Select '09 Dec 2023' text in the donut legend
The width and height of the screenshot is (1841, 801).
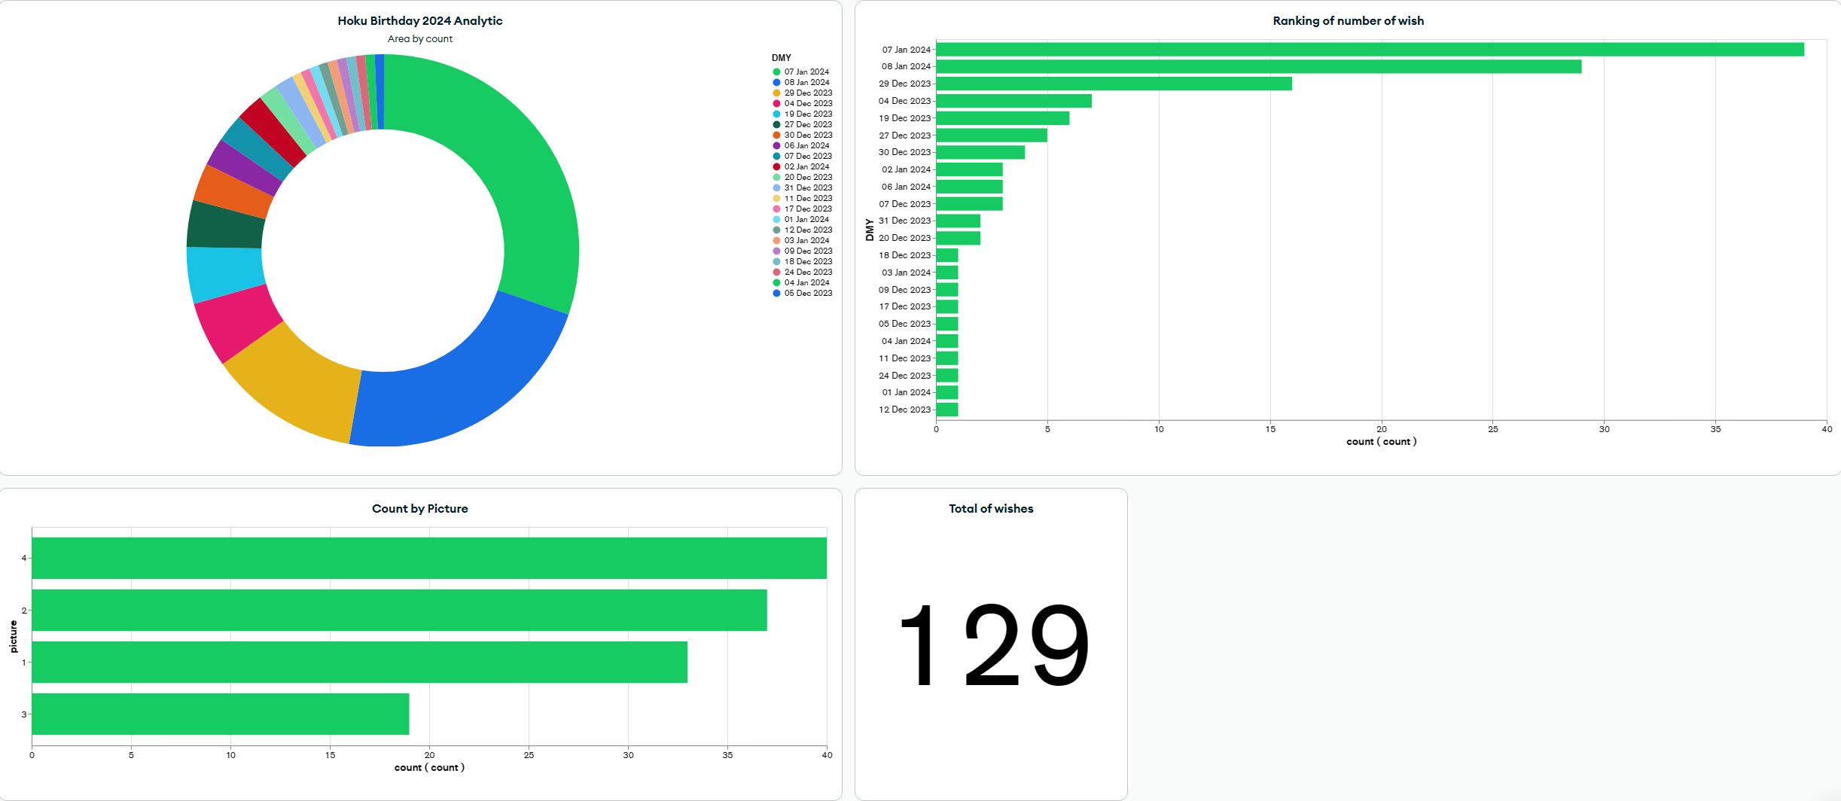(x=808, y=251)
